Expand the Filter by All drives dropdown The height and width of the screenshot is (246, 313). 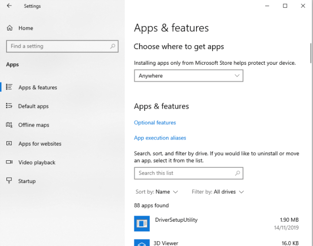click(218, 192)
